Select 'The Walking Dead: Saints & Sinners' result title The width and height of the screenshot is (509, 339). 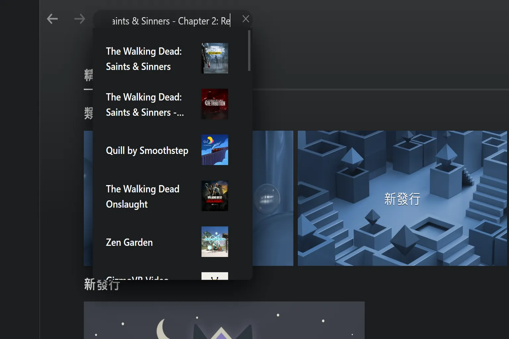coord(144,59)
